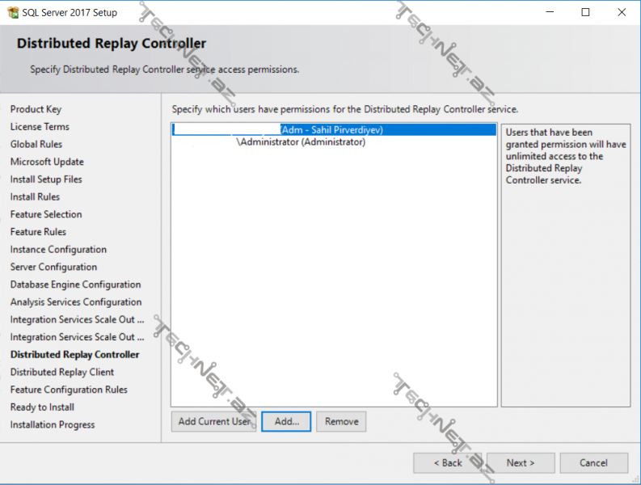Click the SQL Server Setup title bar icon

[11, 12]
